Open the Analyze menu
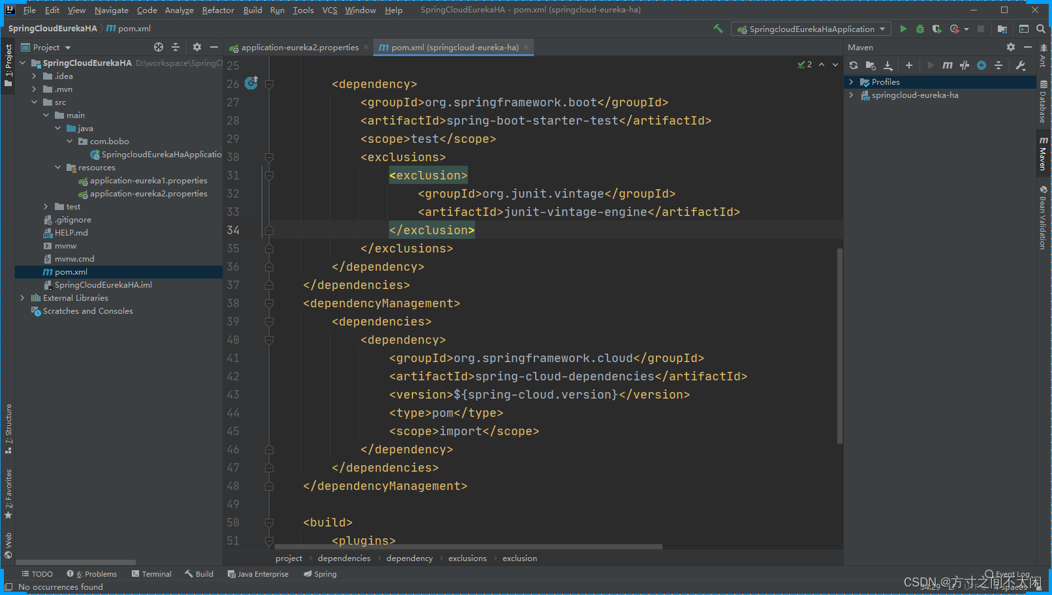Screen dimensions: 1052x595 (x=179, y=10)
